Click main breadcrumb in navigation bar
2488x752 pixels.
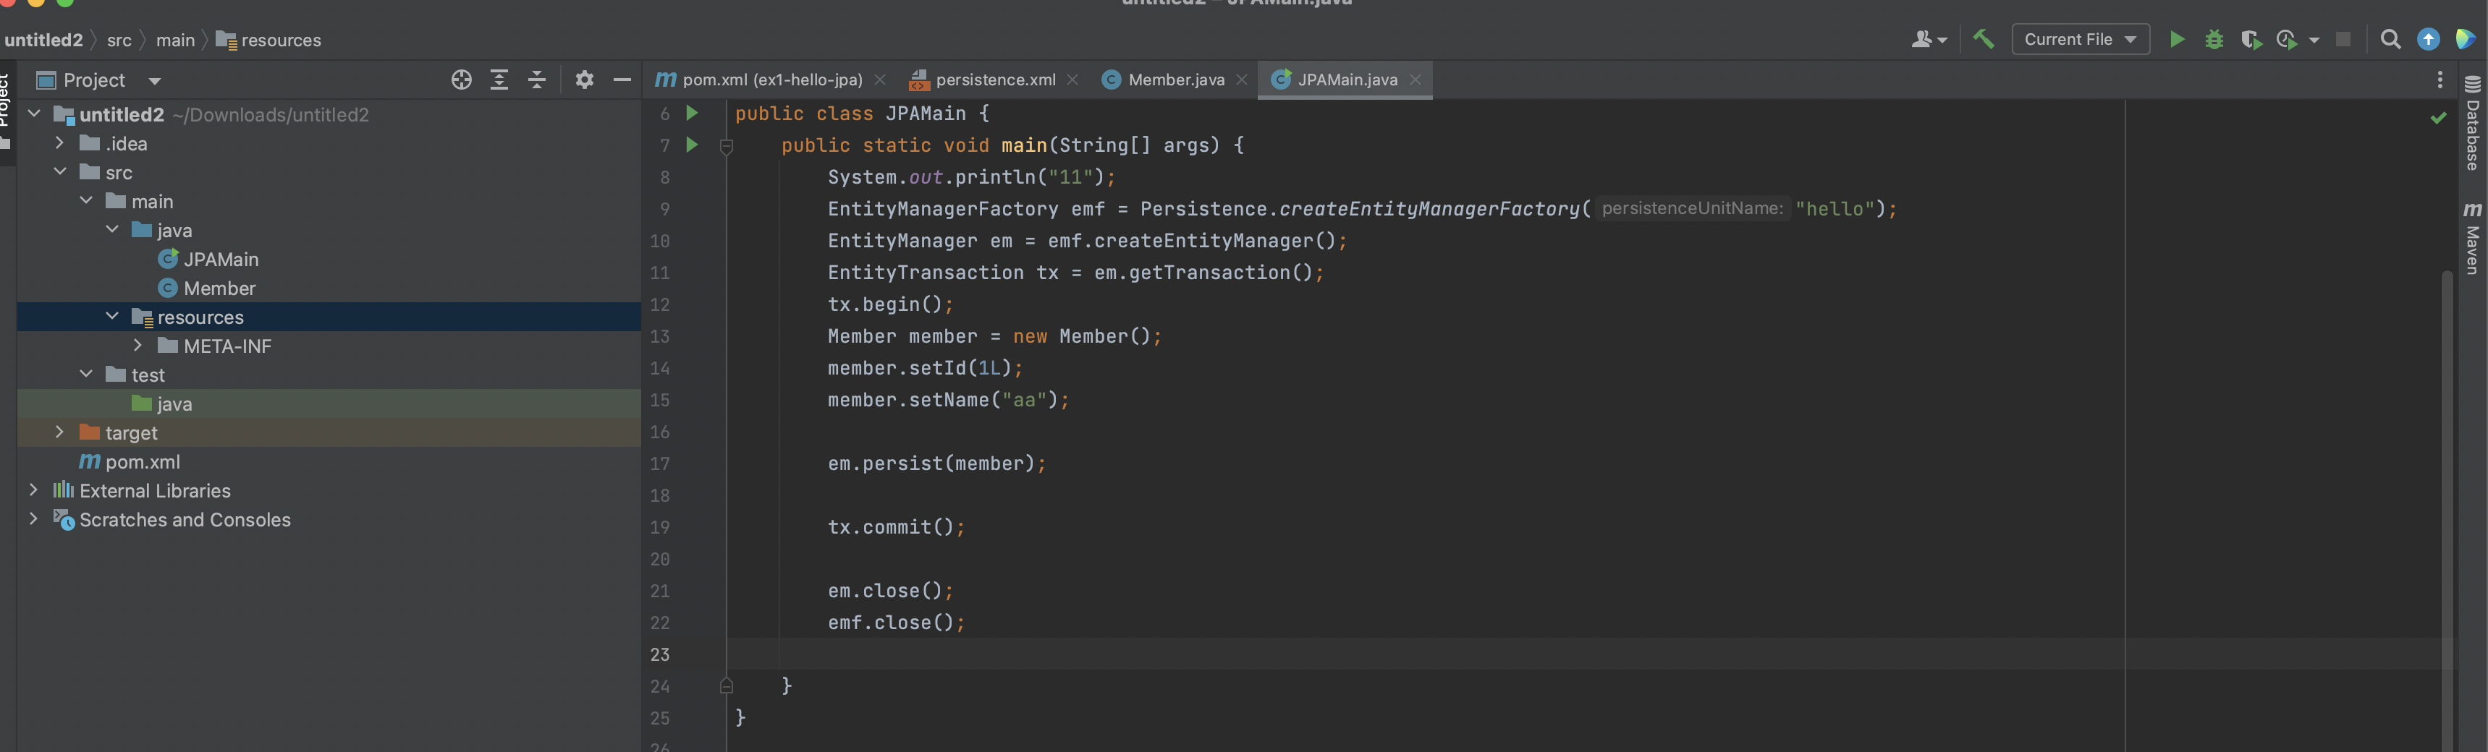(175, 40)
